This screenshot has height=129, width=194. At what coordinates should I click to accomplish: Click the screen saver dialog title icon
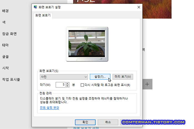pyautogui.click(x=35, y=7)
